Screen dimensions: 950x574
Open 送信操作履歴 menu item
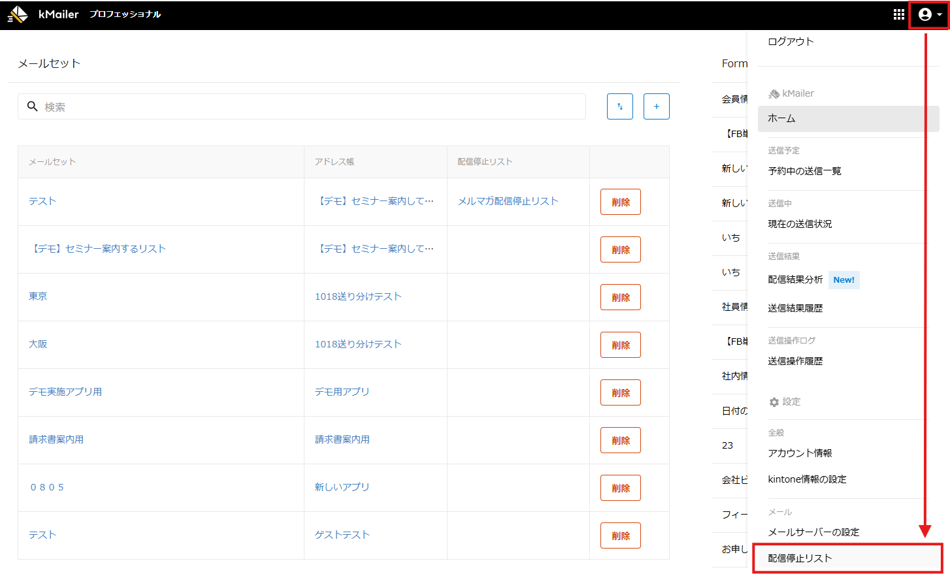pyautogui.click(x=795, y=361)
